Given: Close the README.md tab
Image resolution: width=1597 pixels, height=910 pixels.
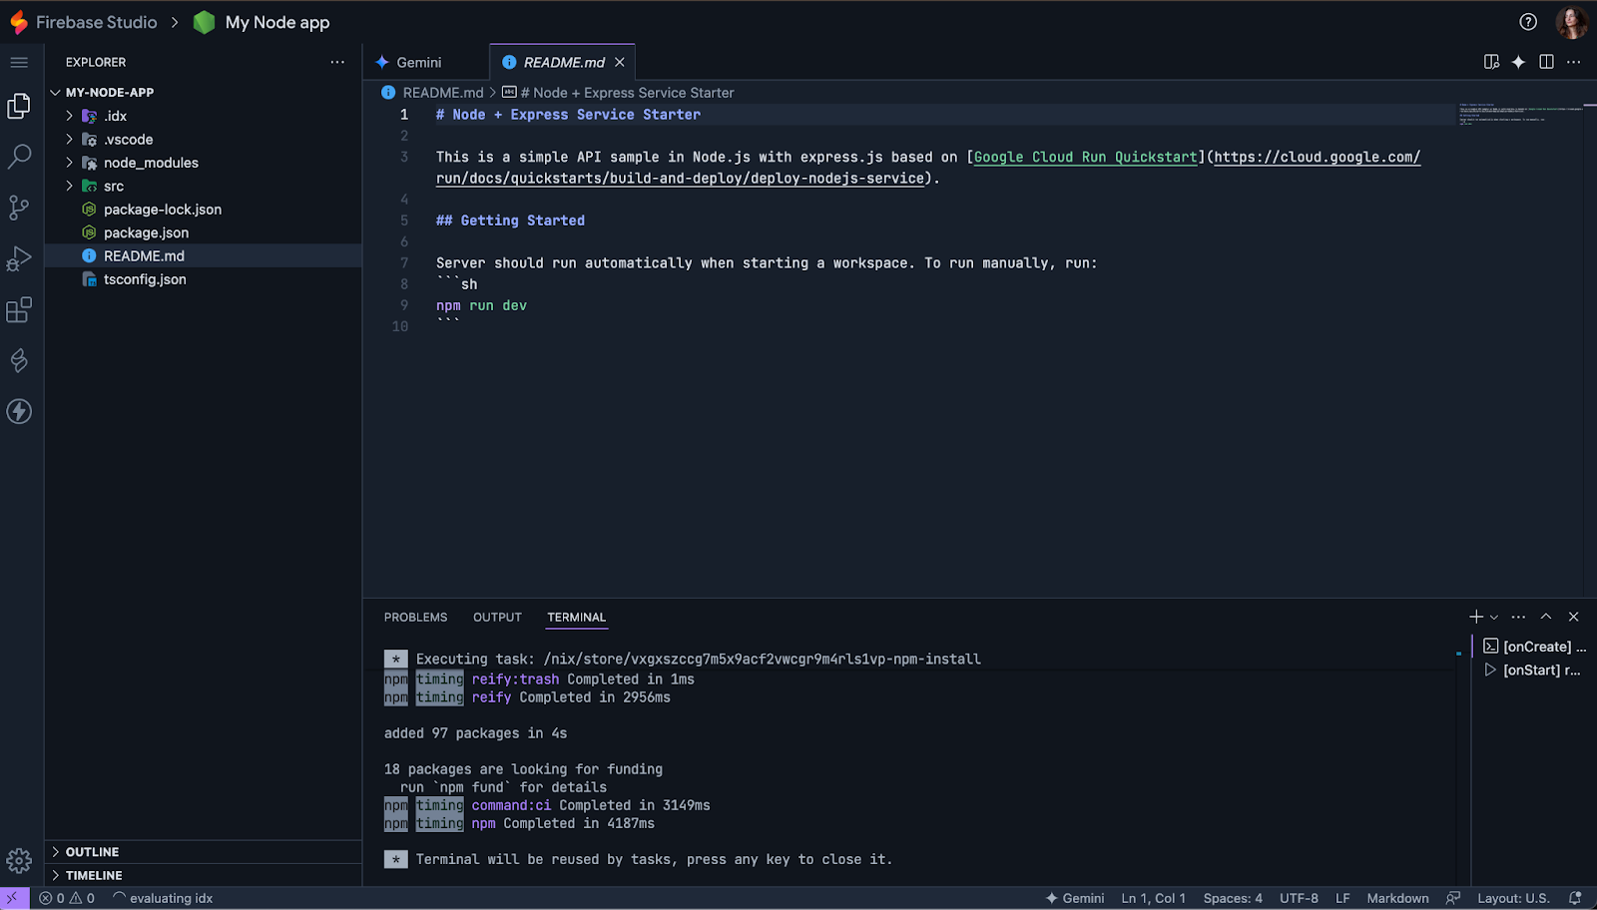Looking at the screenshot, I should point(620,62).
